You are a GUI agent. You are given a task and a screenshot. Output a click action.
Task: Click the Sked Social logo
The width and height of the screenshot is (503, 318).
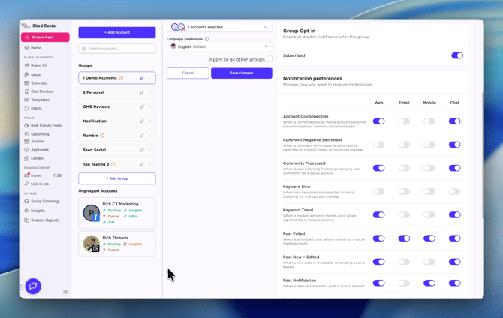click(26, 25)
